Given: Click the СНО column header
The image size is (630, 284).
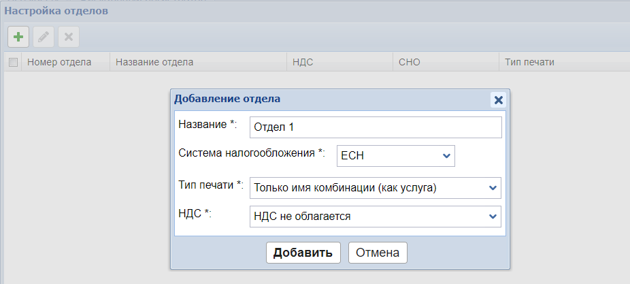Looking at the screenshot, I should pyautogui.click(x=410, y=62).
